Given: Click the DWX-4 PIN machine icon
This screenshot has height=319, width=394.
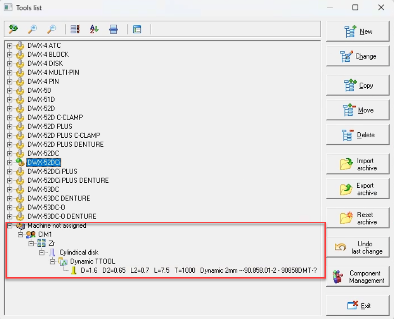Looking at the screenshot, I should 20,81.
